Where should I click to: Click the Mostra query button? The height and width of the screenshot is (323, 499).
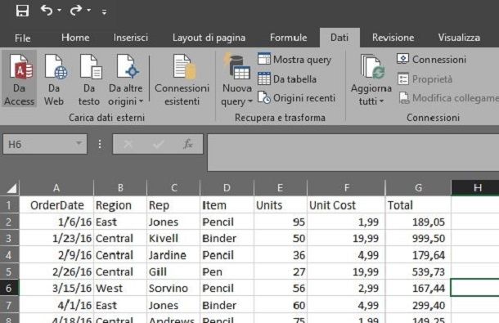(x=294, y=60)
